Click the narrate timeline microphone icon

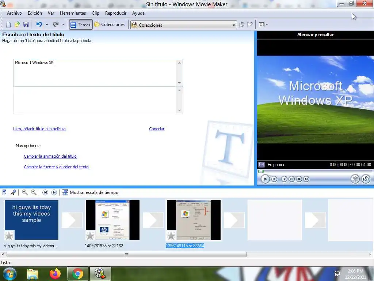click(14, 192)
